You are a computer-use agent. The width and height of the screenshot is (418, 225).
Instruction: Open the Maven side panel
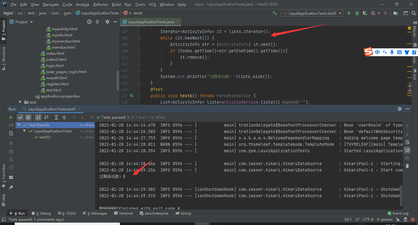coord(414,29)
